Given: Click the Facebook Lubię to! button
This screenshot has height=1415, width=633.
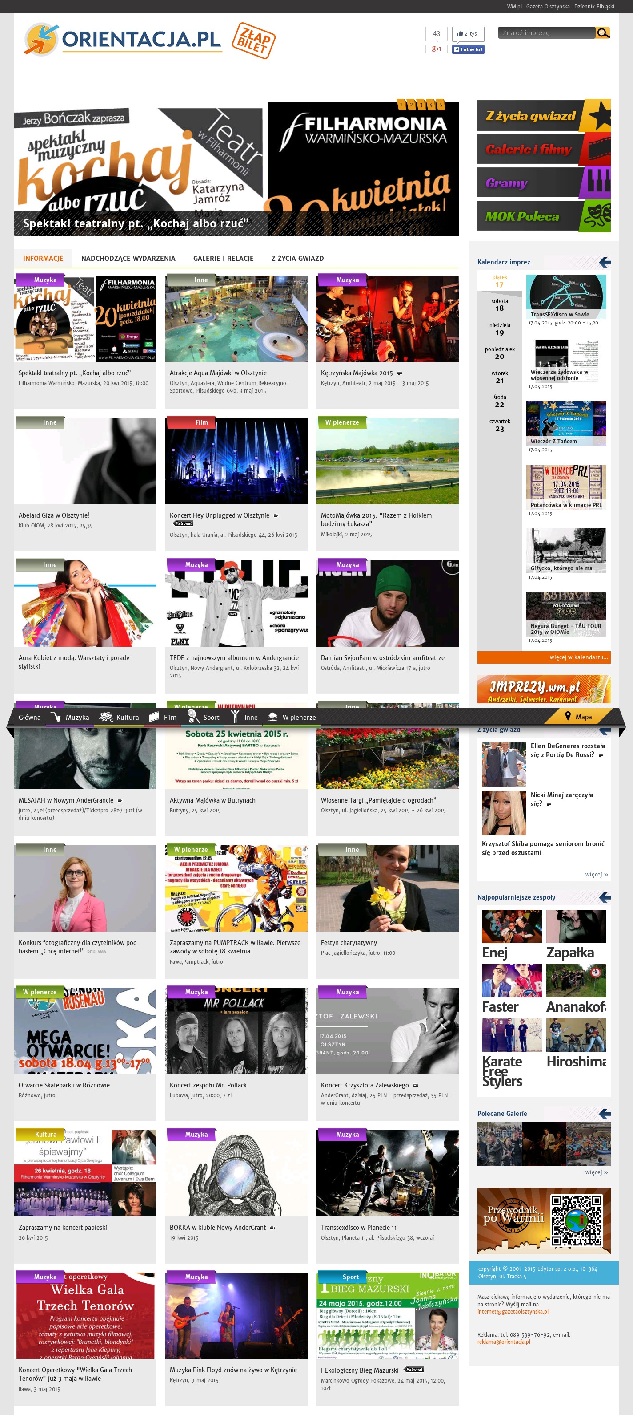Looking at the screenshot, I should coord(468,49).
